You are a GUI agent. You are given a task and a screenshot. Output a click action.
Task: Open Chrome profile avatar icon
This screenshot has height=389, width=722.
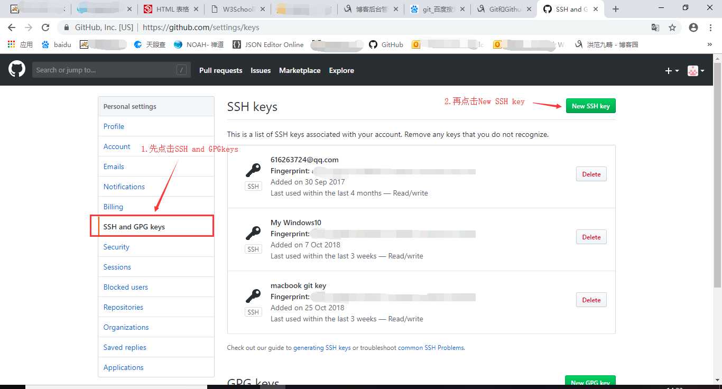[693, 27]
